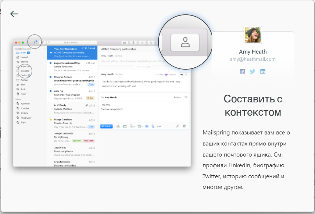Select the Read Later label in the sidebar
This screenshot has height=214, width=315.
(24, 118)
